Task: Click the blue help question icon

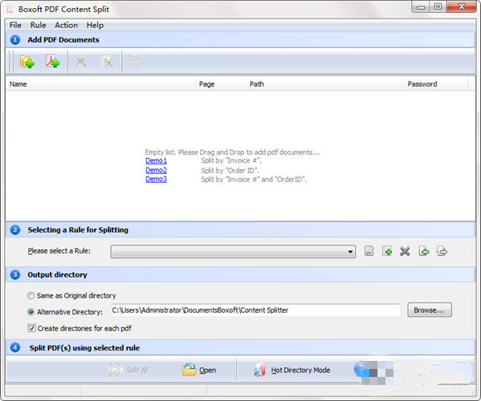Action: click(361, 369)
